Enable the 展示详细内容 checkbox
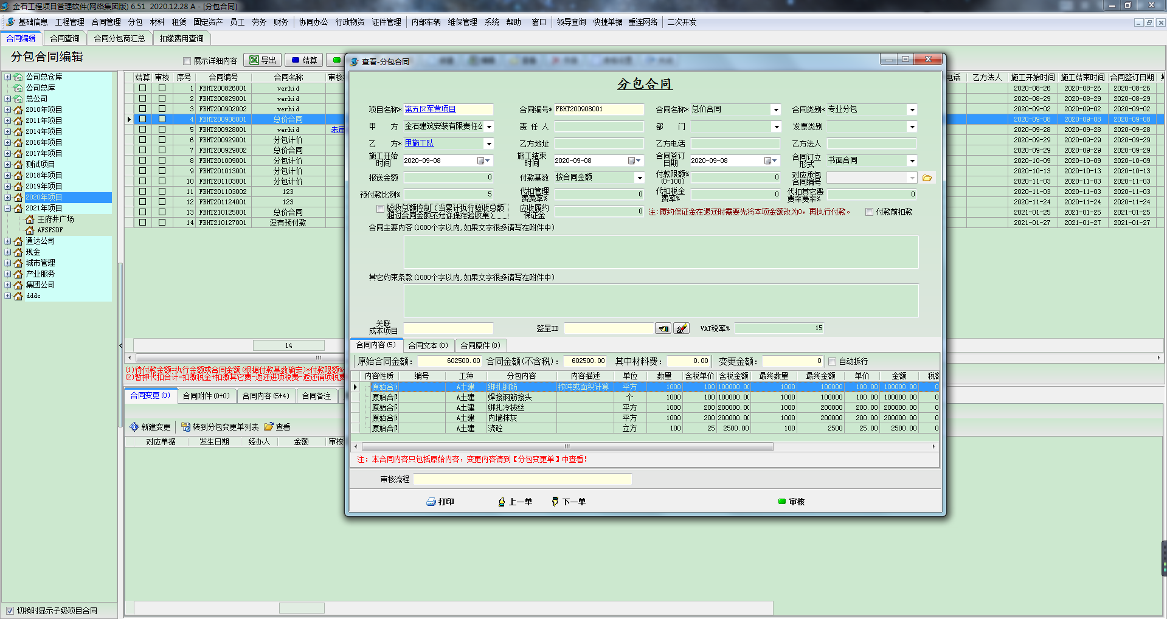1167x619 pixels. (187, 61)
